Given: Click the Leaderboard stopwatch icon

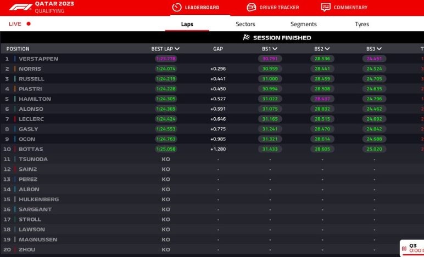Looking at the screenshot, I should click(x=176, y=7).
